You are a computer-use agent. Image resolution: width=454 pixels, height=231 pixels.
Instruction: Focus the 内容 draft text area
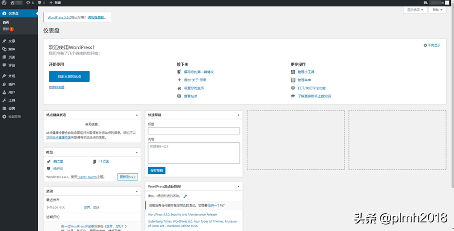[x=194, y=153]
